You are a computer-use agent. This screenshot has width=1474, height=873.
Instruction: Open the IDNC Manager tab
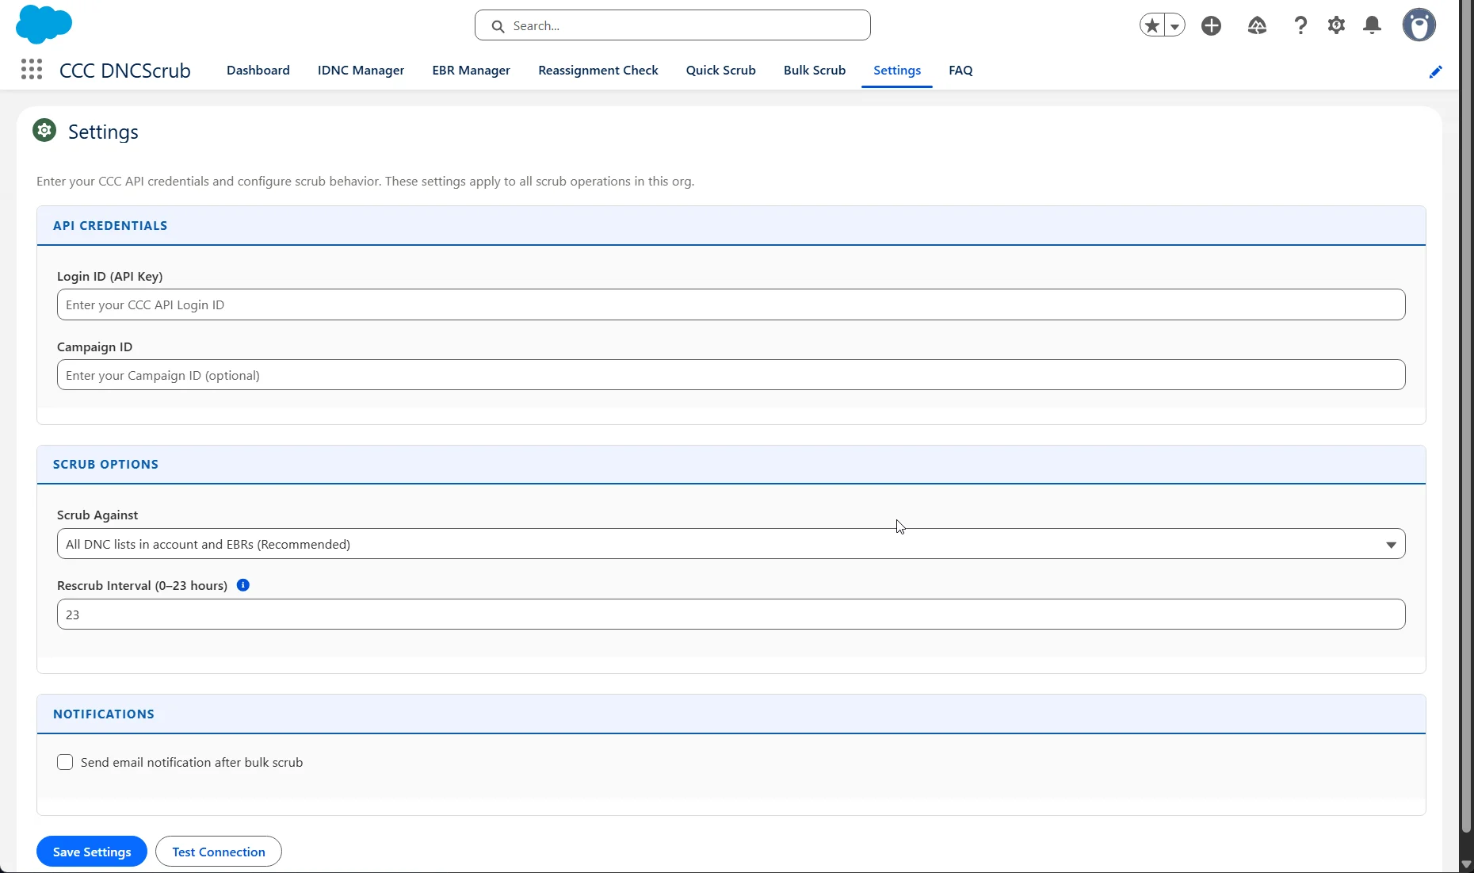361,70
